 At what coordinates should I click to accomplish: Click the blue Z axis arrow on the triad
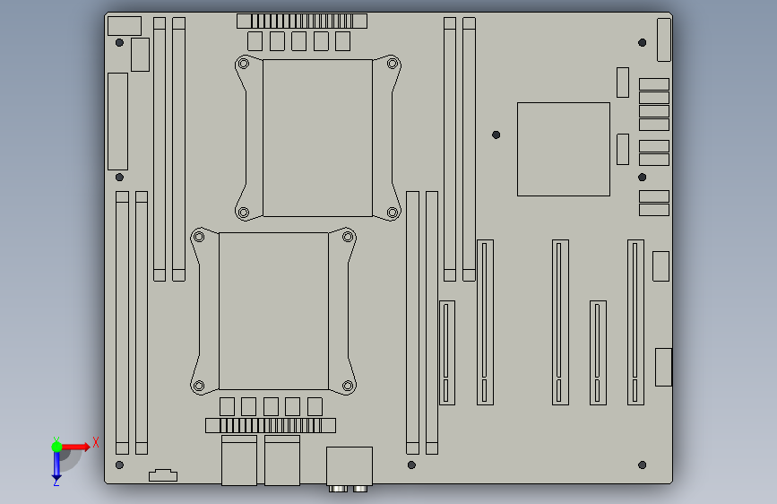[56, 466]
